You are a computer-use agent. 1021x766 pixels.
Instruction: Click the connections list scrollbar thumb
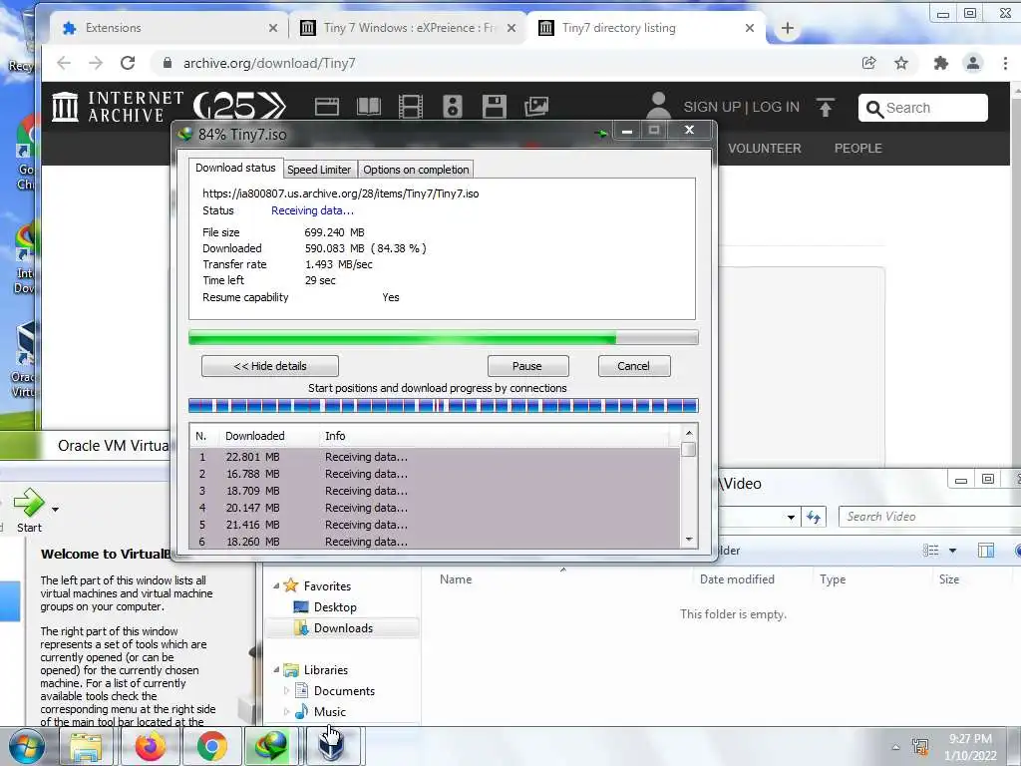688,450
